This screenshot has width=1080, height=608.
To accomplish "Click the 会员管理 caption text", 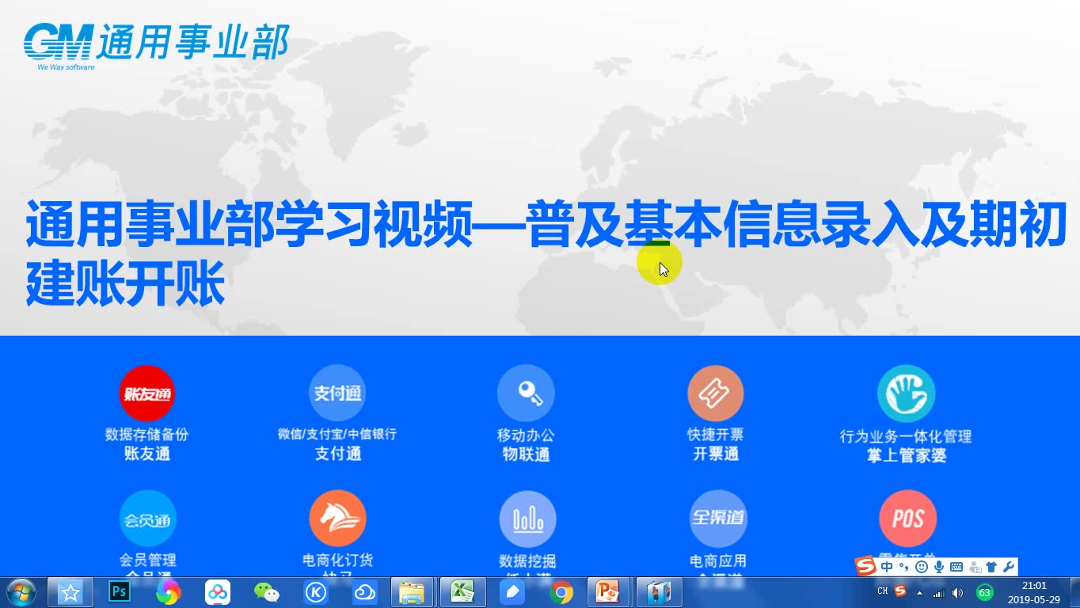I will pyautogui.click(x=147, y=560).
